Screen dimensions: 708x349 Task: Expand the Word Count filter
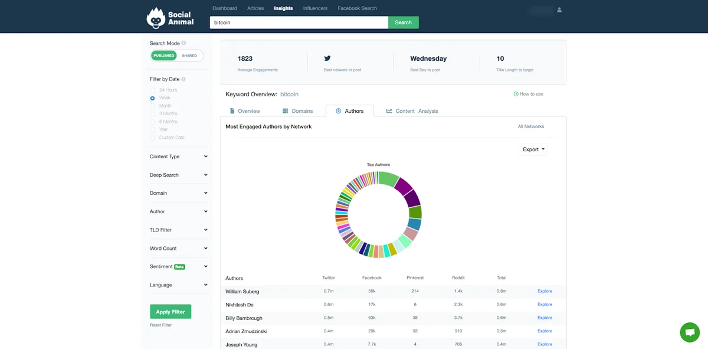point(179,249)
